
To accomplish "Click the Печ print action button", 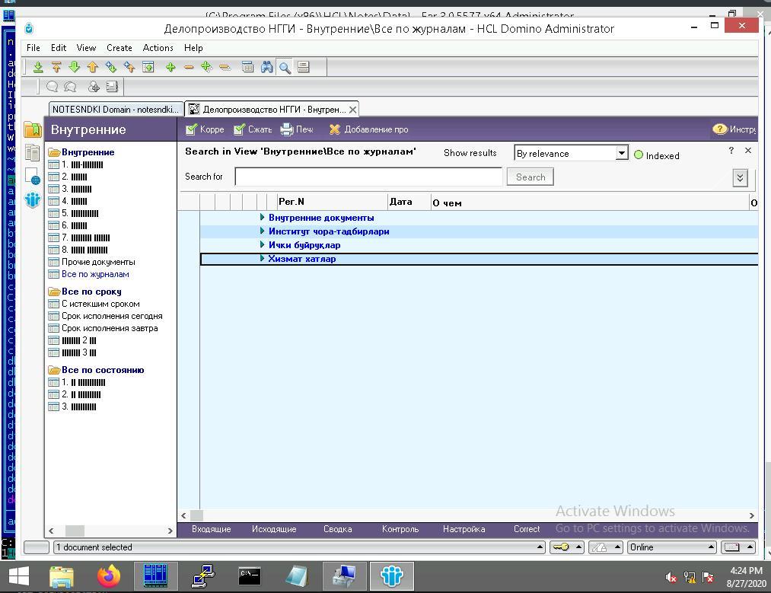I will [297, 129].
